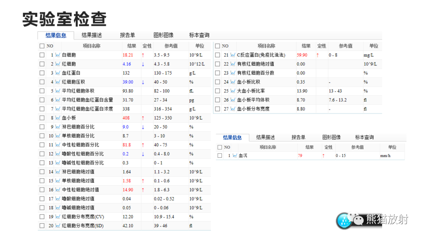Click the 嗜碱细胞绝对值 item name
The height and width of the screenshot is (238, 422).
[x=78, y=208]
